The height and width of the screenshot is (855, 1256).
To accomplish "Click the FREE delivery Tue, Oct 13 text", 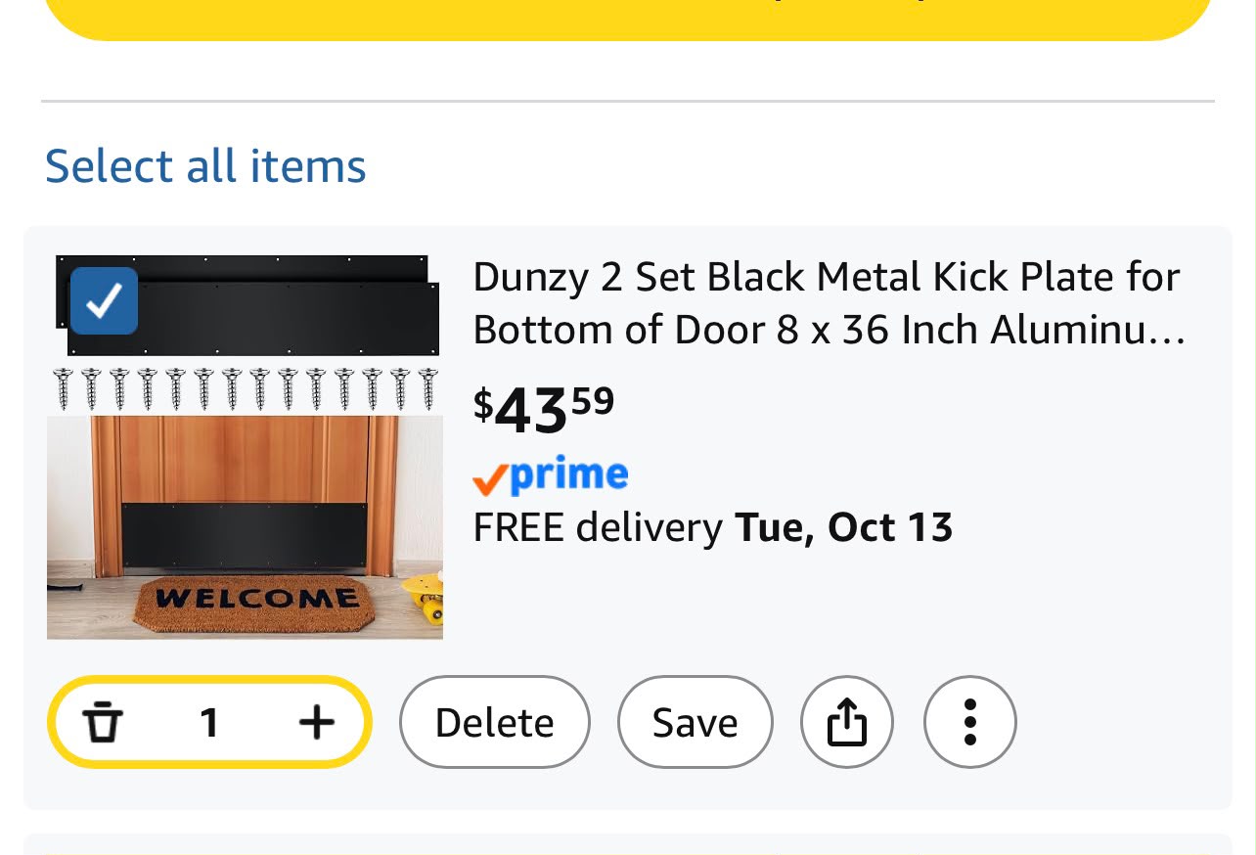I will tap(713, 527).
